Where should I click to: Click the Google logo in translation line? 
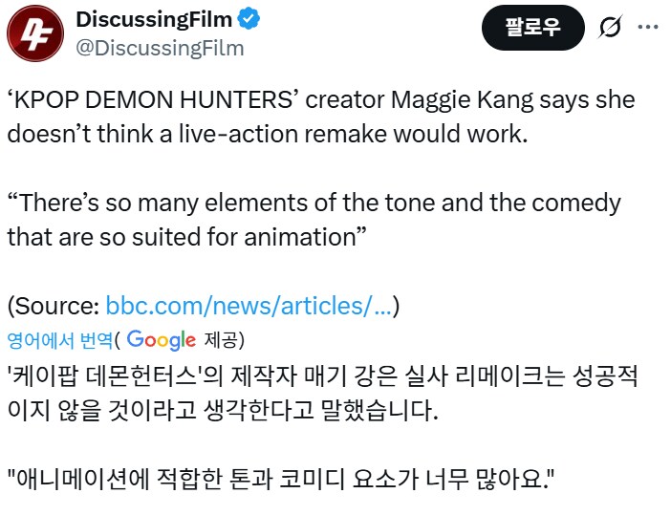(161, 339)
